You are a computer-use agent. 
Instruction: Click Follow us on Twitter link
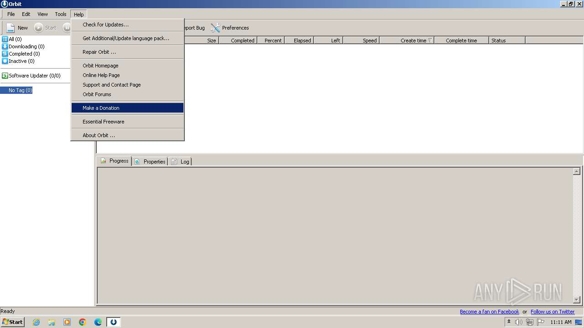[x=553, y=312]
